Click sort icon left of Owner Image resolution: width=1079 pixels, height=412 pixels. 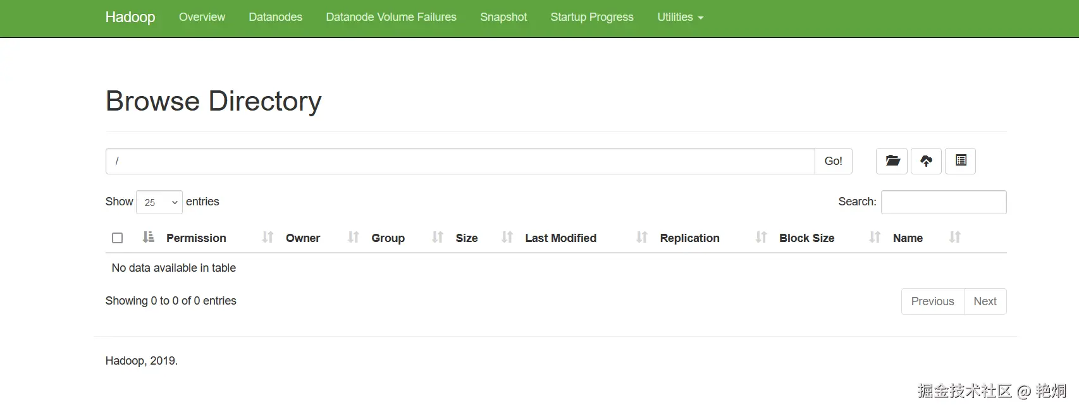pyautogui.click(x=268, y=238)
